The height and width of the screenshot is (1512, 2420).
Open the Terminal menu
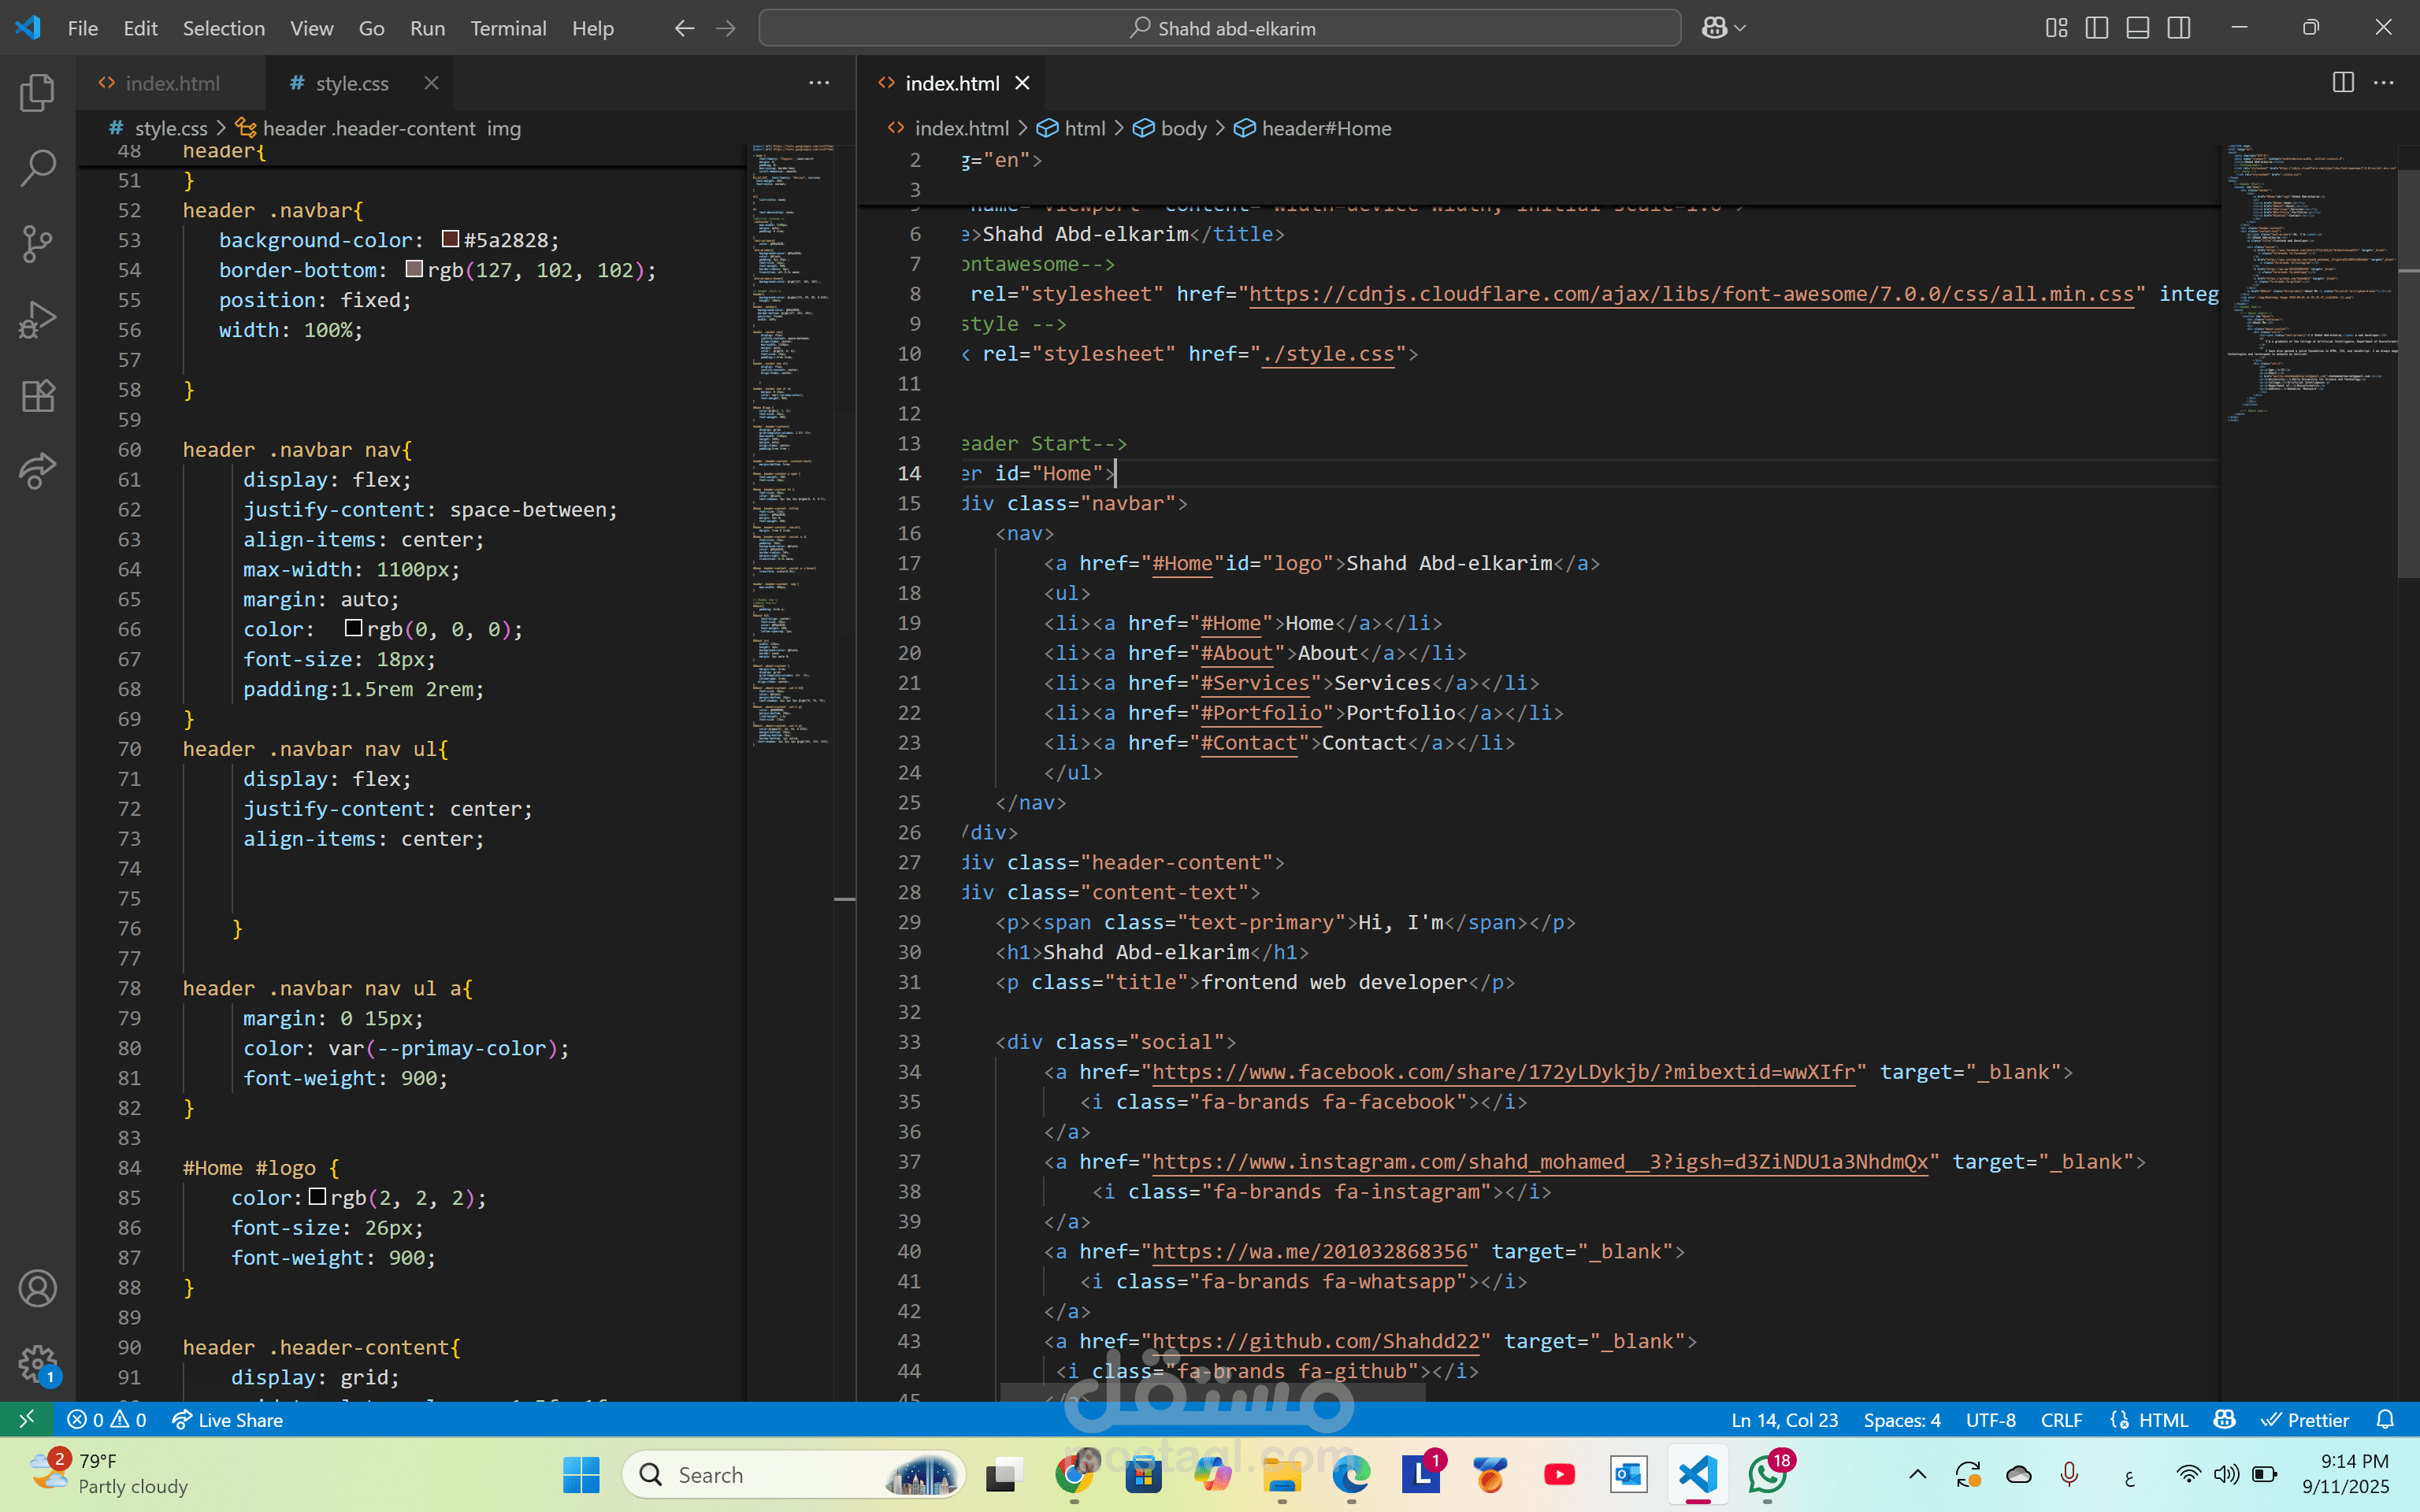coord(508,28)
